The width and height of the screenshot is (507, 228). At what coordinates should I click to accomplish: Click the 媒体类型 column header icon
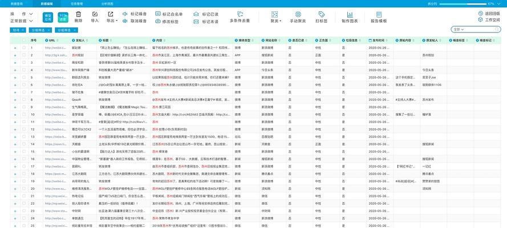[x=236, y=40]
